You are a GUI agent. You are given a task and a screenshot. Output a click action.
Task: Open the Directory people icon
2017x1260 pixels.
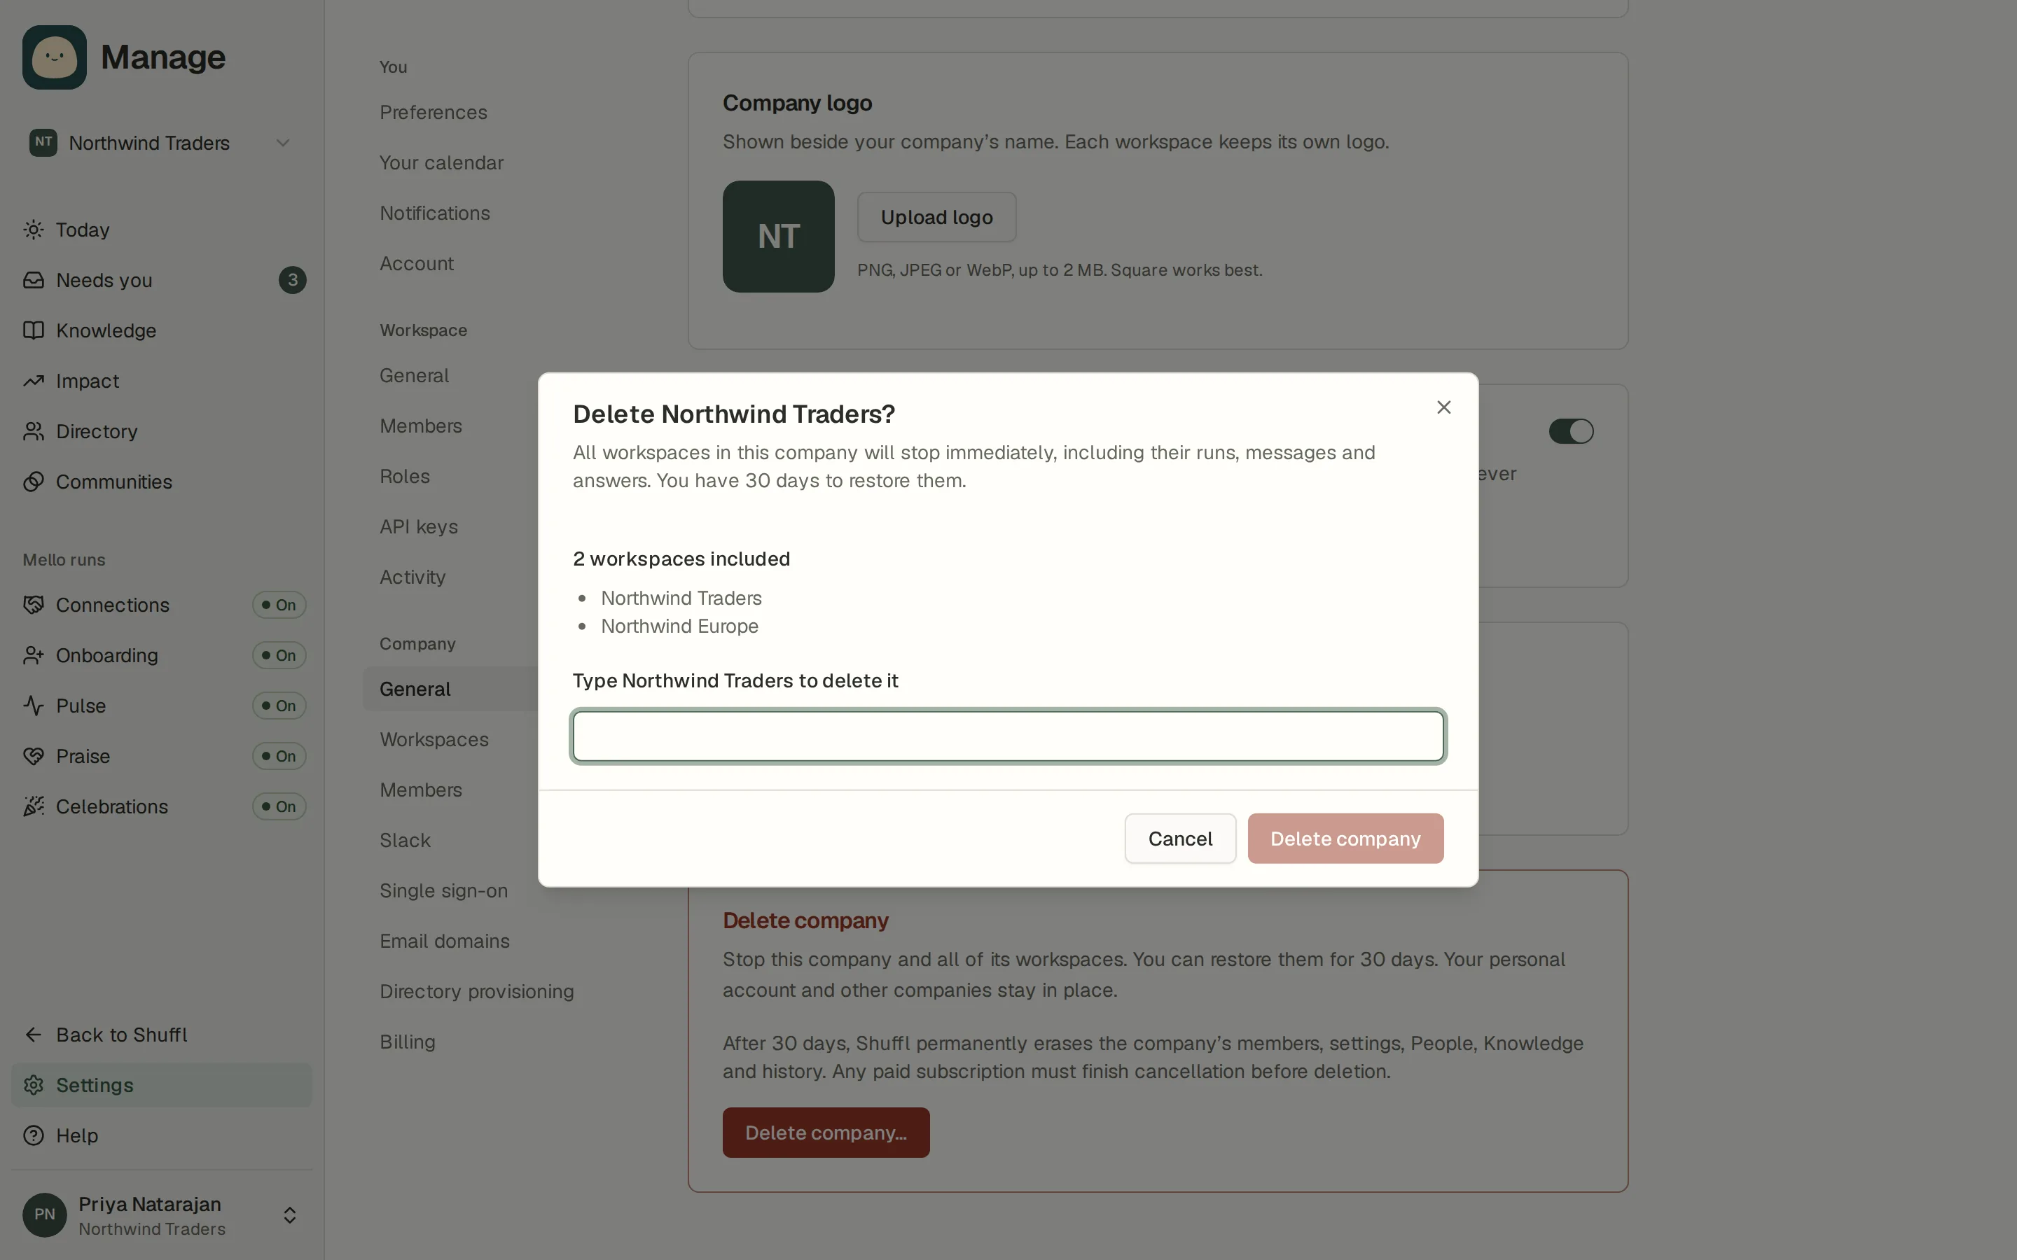tap(34, 430)
